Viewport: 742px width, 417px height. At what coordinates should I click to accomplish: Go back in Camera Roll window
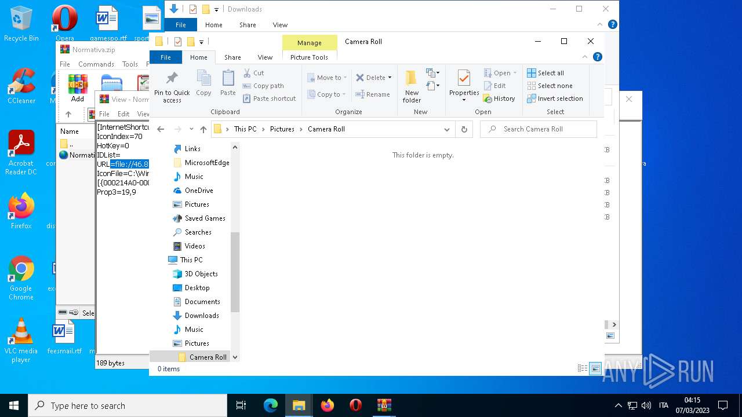[x=161, y=129]
